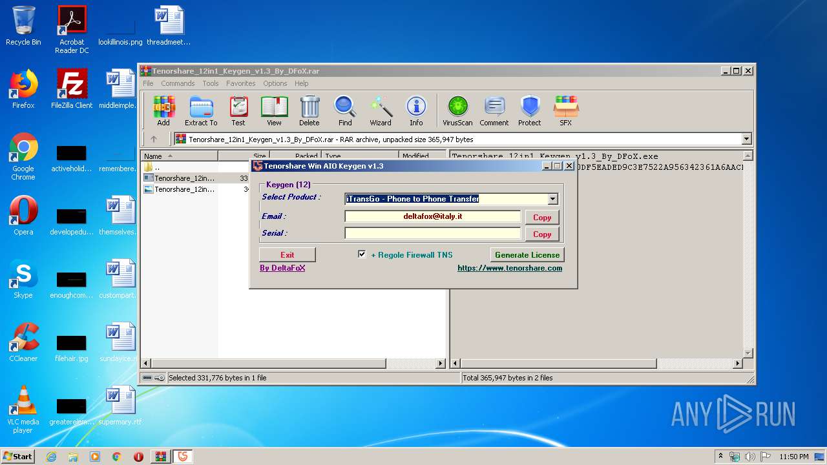Click the comment pane scroll down arrow

pyautogui.click(x=748, y=353)
